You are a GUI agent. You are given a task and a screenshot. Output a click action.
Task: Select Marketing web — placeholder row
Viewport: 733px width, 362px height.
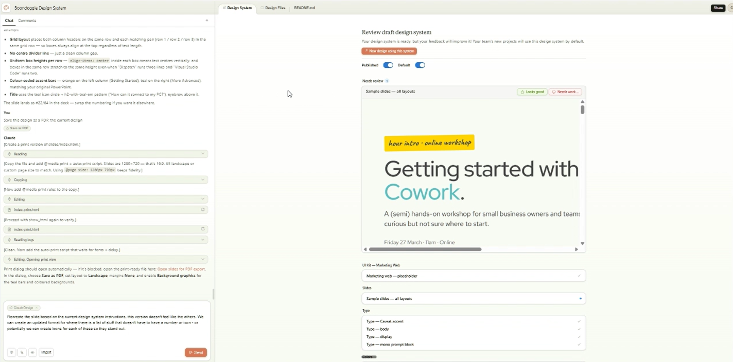(474, 276)
